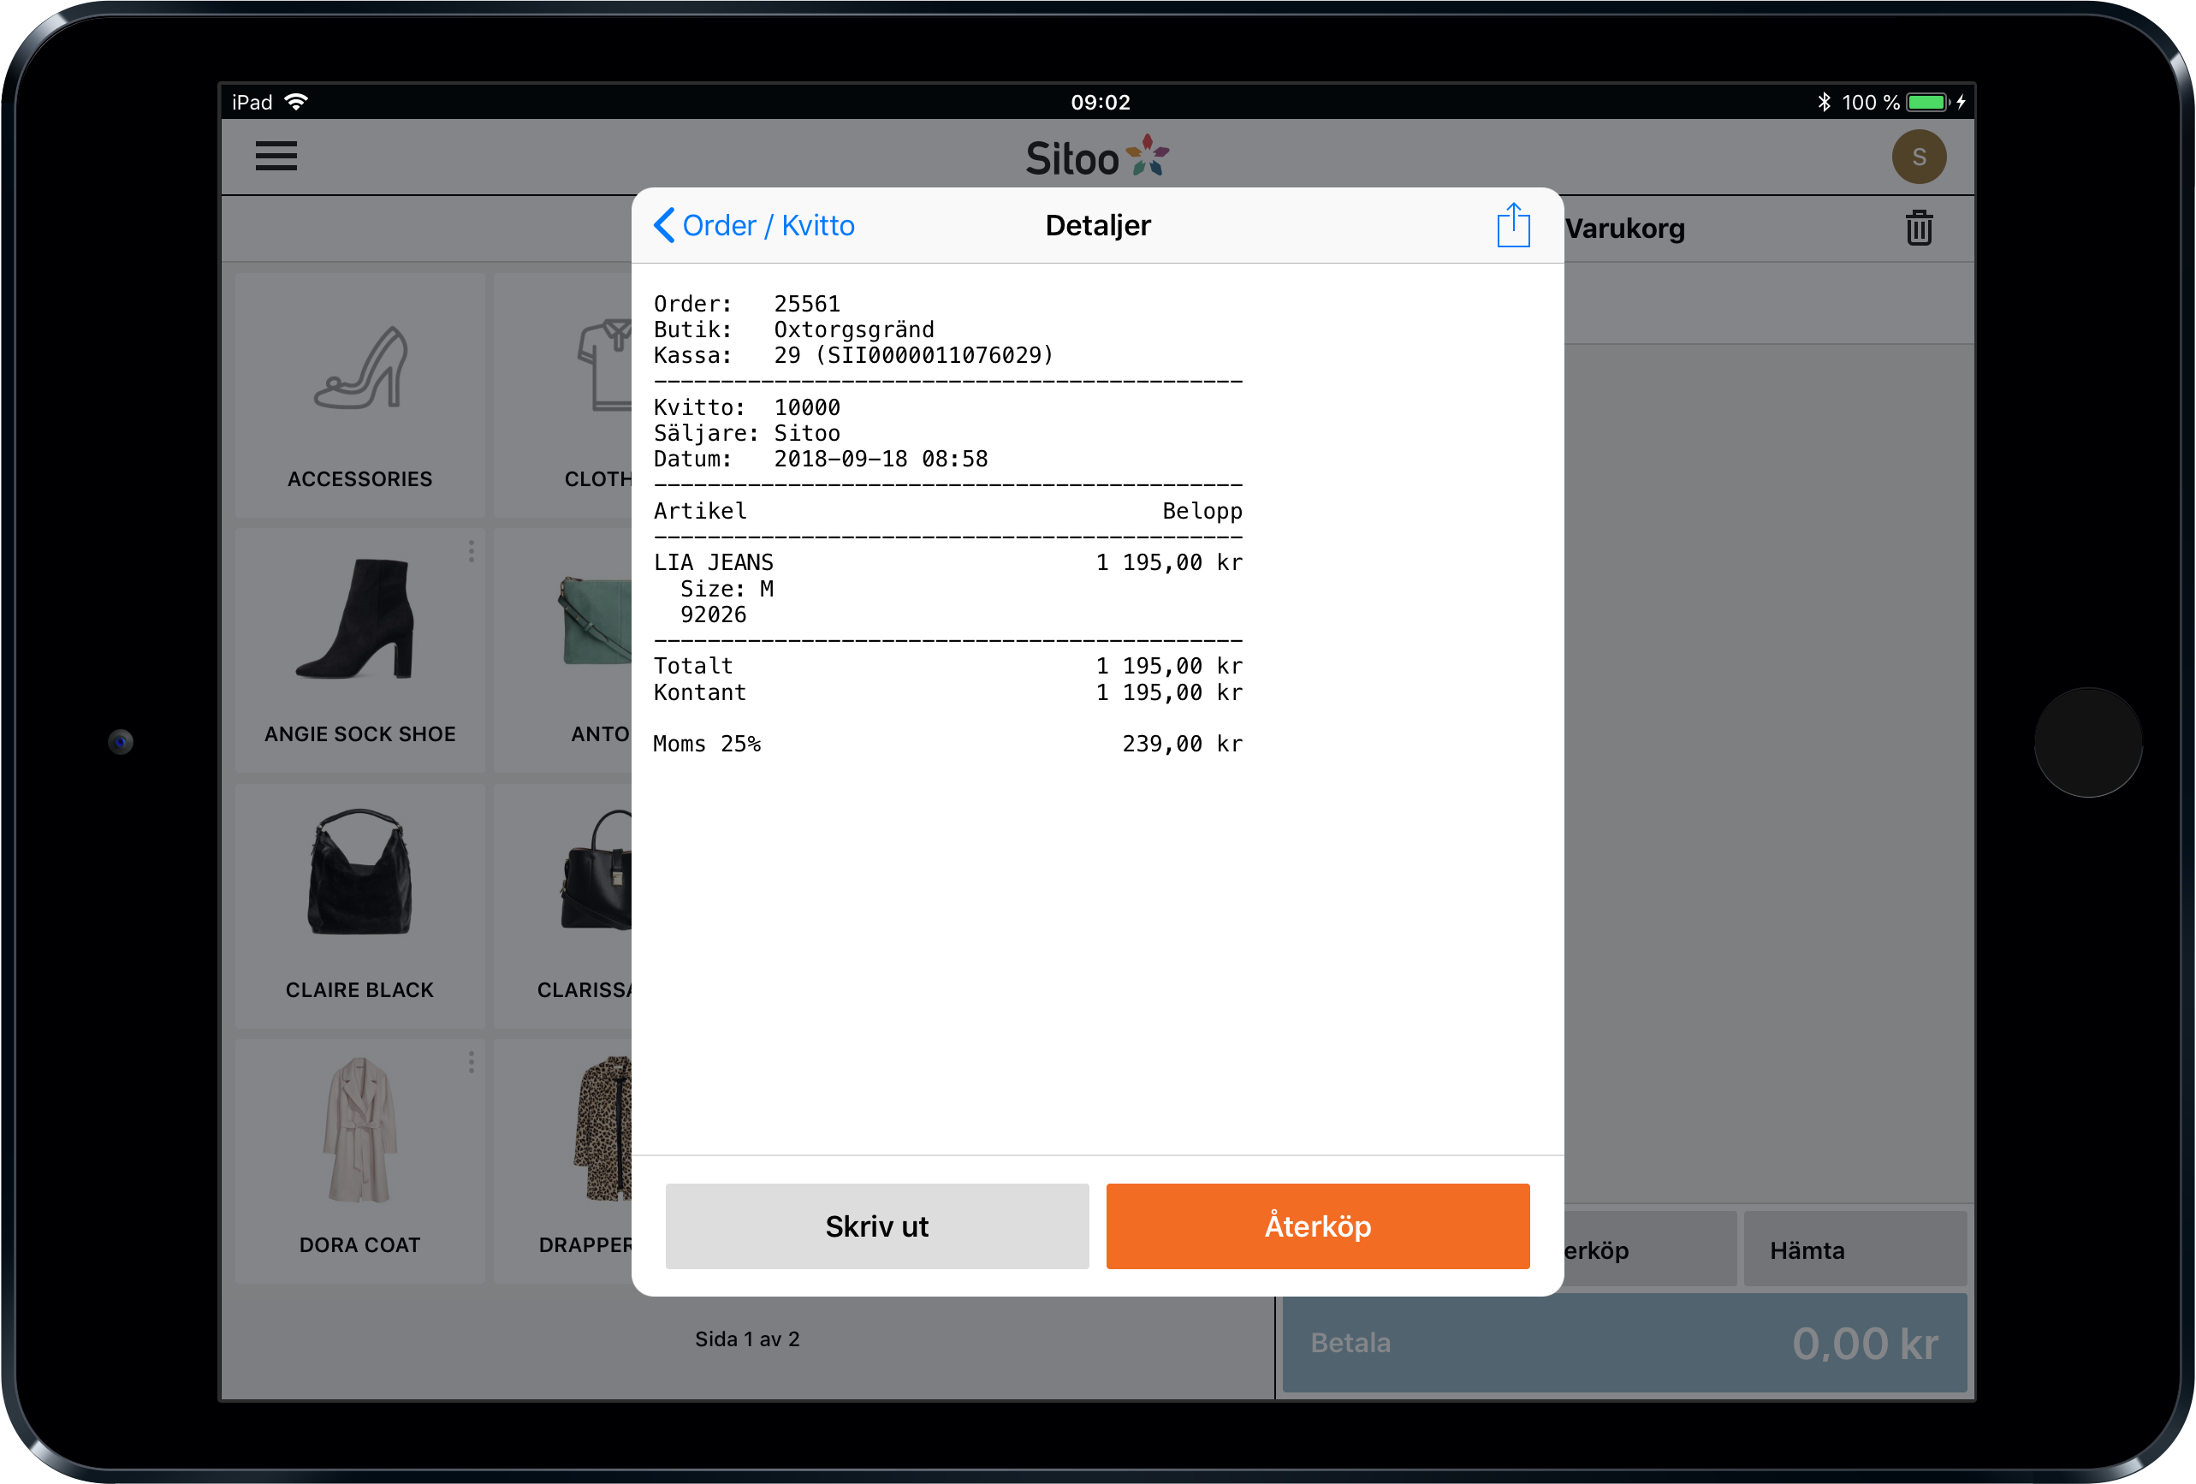Screen dimensions: 2196x1484
Task: Click the Detaljer title
Action: pos(1097,225)
